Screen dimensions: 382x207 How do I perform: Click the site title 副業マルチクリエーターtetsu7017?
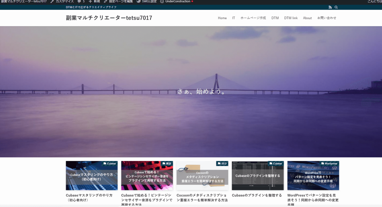[x=109, y=18]
